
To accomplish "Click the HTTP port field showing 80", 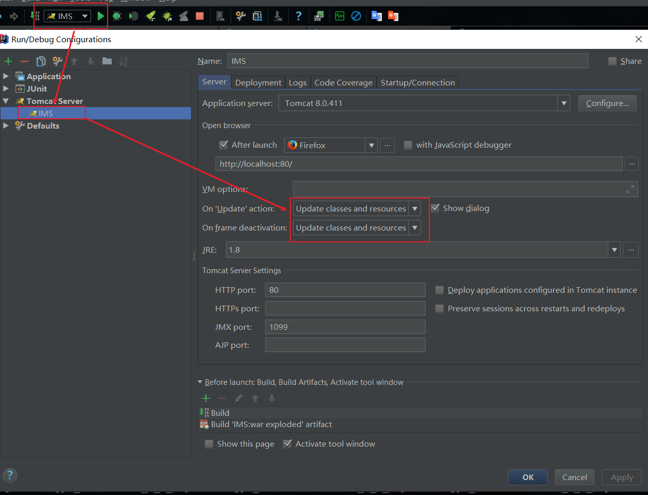I will (x=345, y=290).
